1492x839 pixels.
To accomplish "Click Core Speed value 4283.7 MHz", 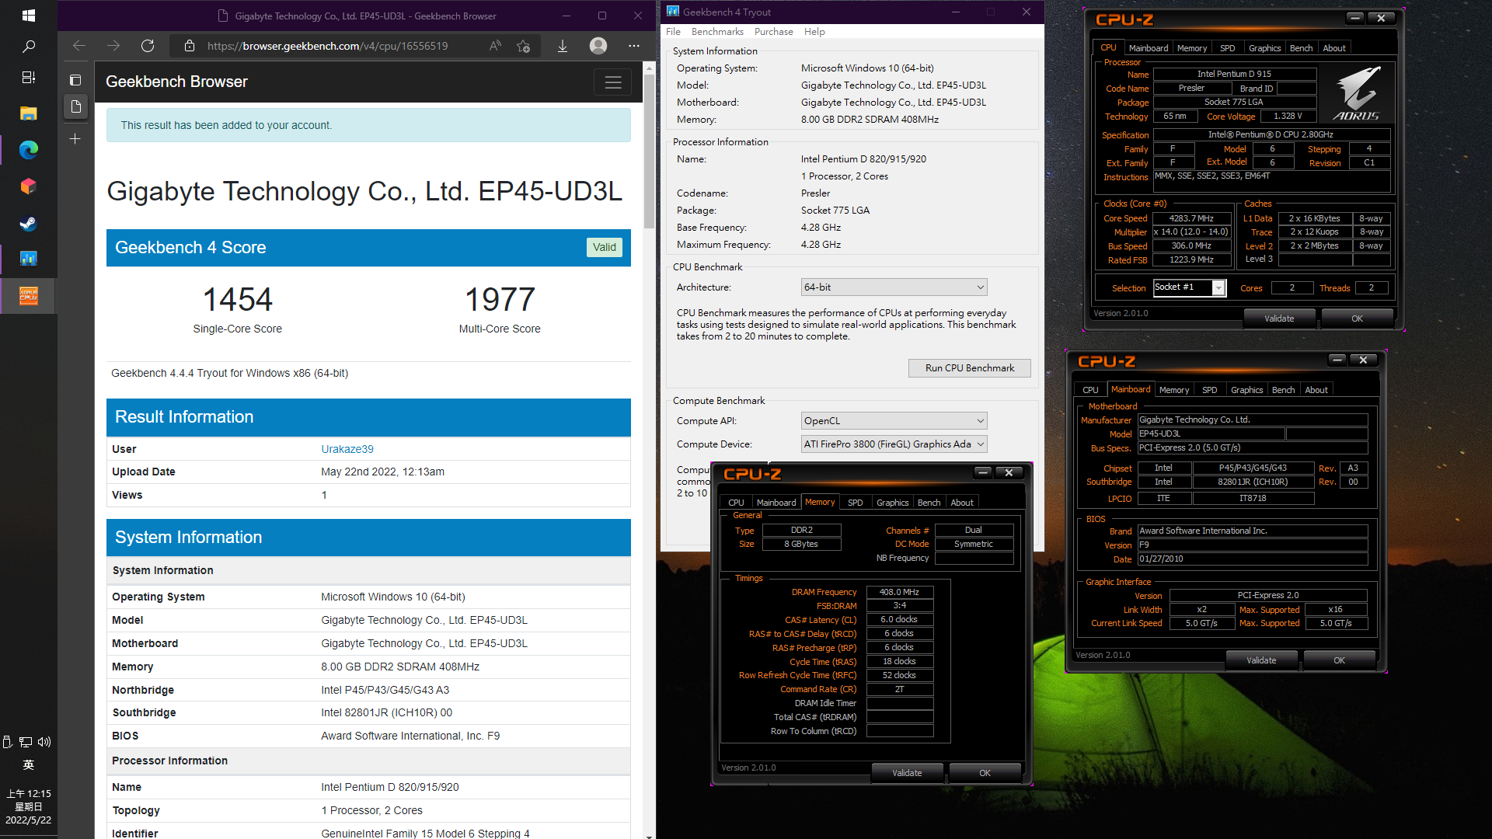I will pos(1191,218).
